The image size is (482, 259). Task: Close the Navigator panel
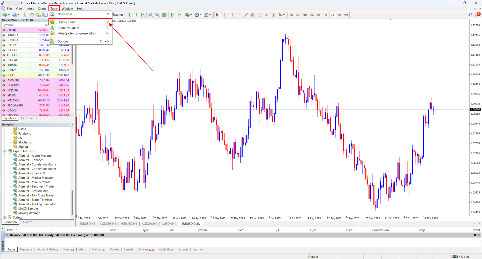tap(73, 124)
